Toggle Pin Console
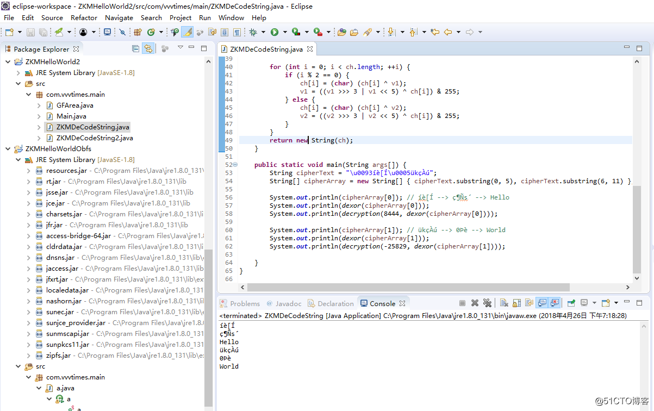 pyautogui.click(x=571, y=303)
